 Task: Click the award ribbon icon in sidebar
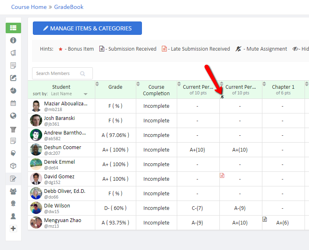pos(13,204)
